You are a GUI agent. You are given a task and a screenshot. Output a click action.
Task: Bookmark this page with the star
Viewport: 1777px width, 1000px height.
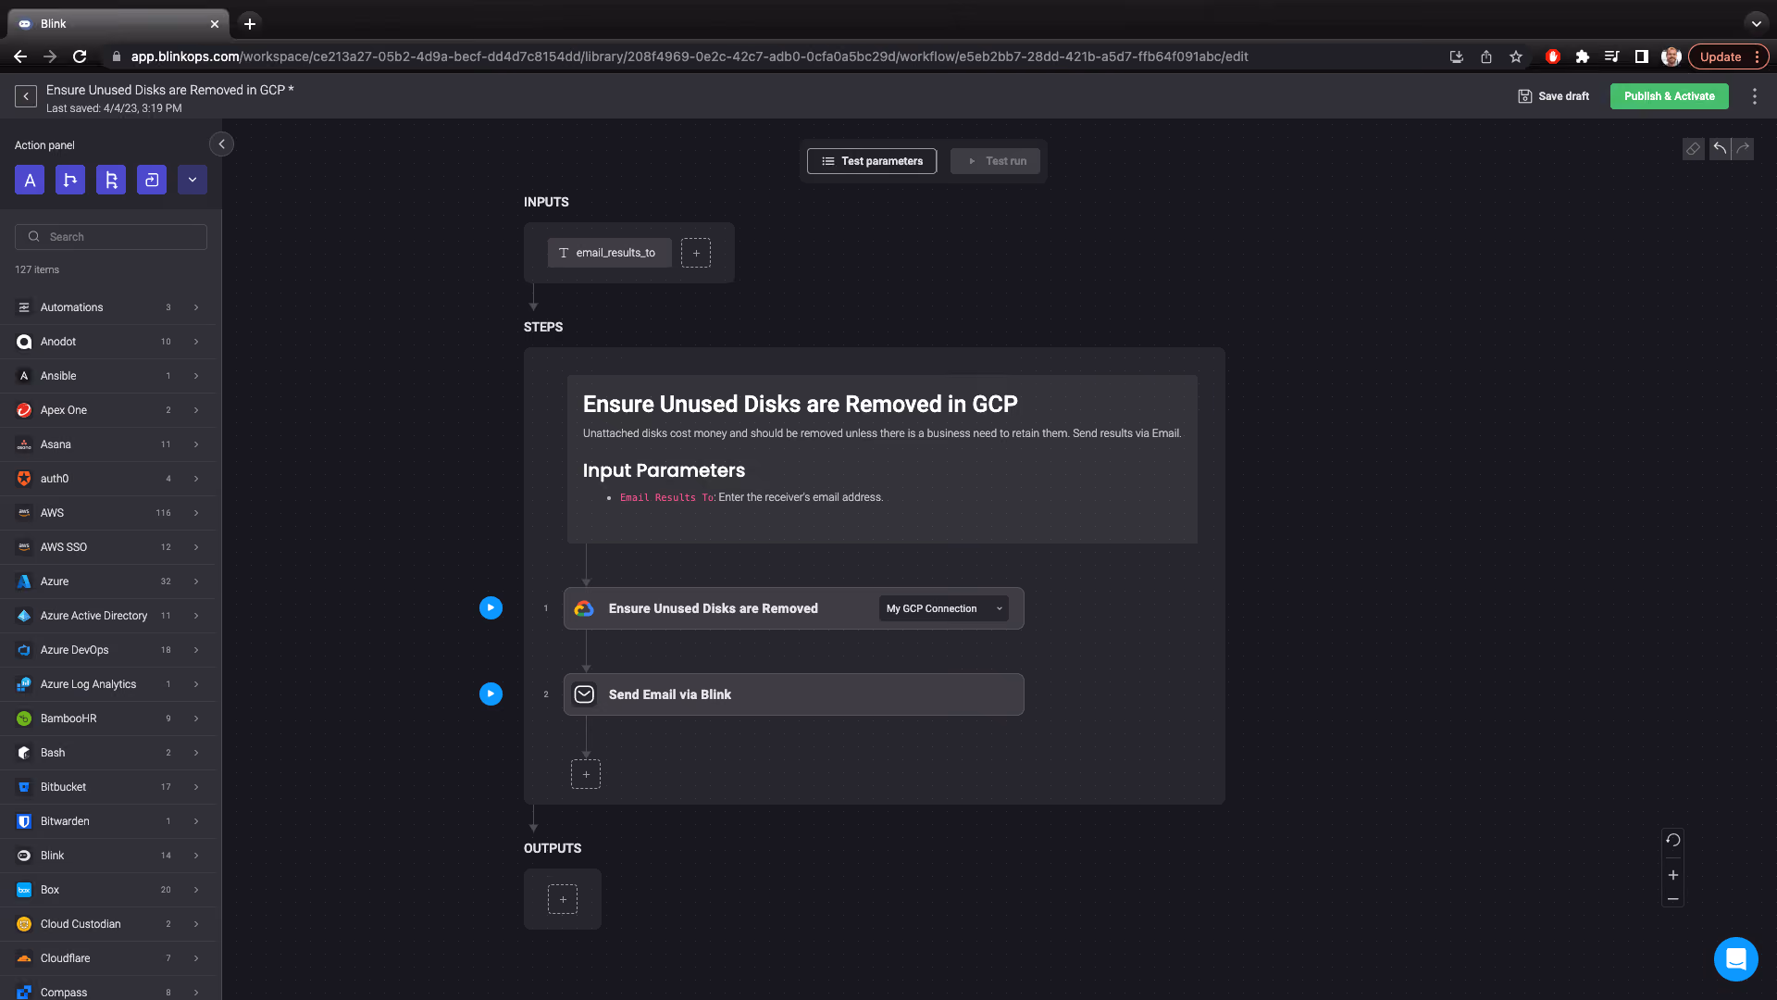1515,56
